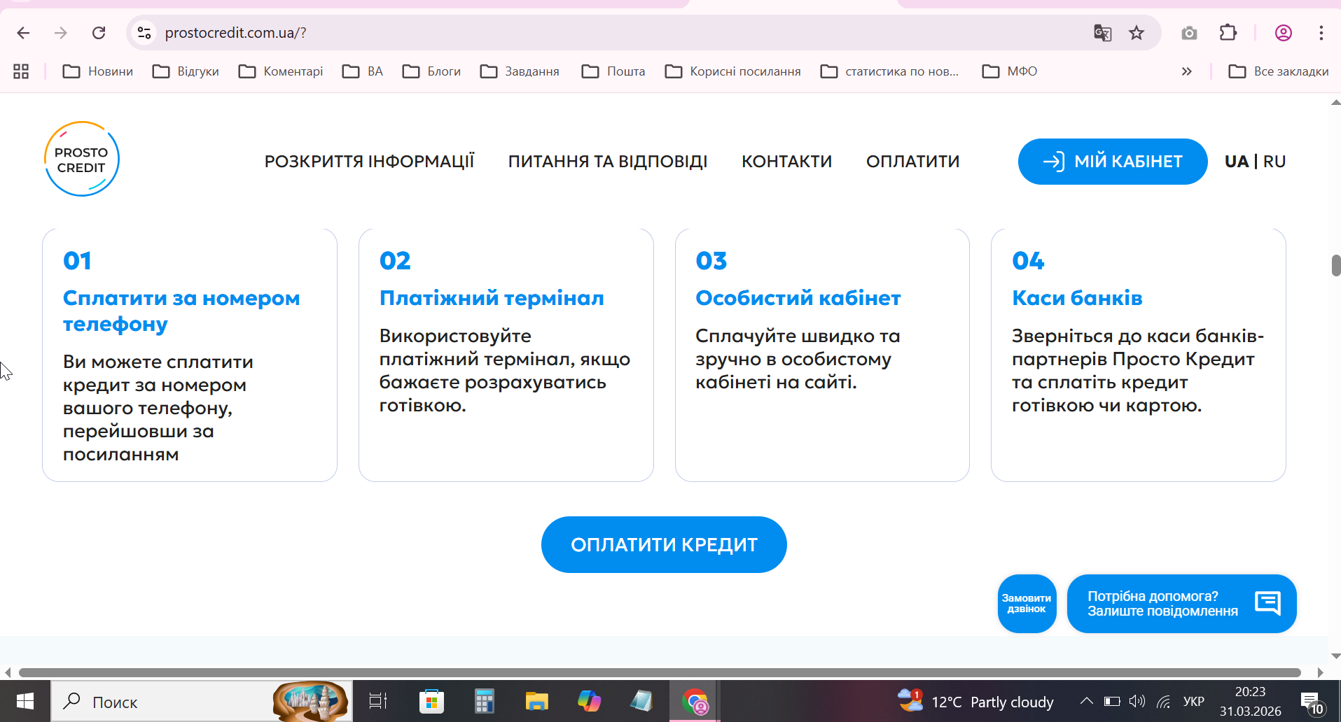1341x722 pixels.
Task: Switch to Chrome on the taskbar
Action: click(x=695, y=701)
